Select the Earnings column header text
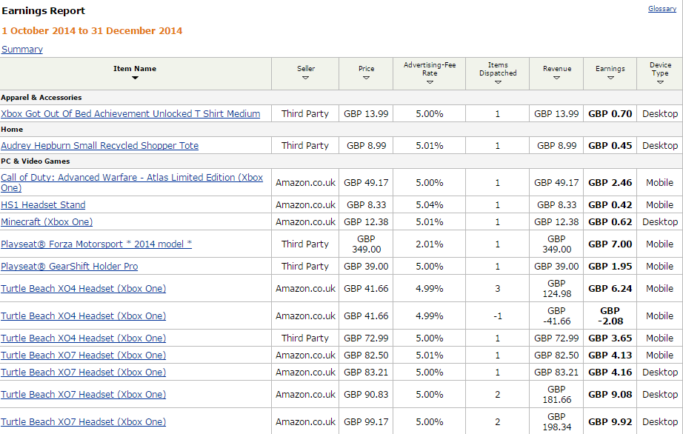Image resolution: width=683 pixels, height=434 pixels. [x=610, y=68]
